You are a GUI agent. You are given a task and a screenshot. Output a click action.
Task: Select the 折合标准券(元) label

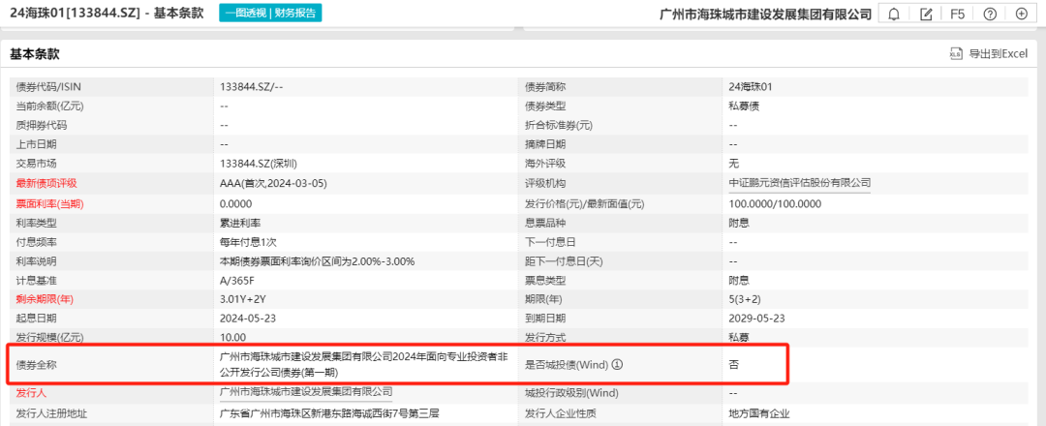point(559,125)
